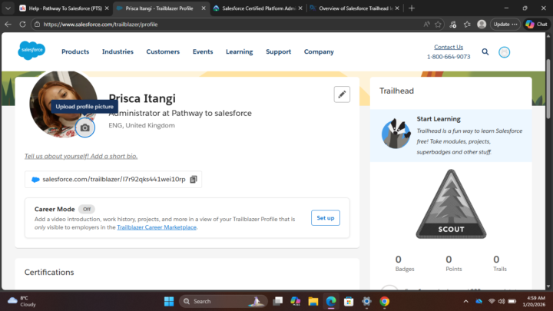Open the site search magnifier icon
The width and height of the screenshot is (553, 311).
485,52
